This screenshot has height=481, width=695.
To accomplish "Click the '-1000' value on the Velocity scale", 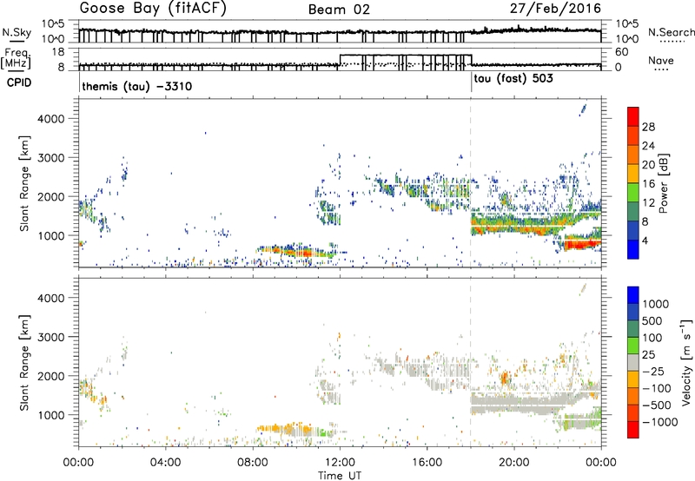I will tap(660, 422).
